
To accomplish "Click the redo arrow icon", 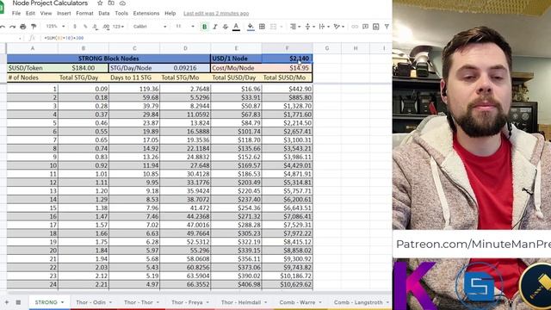I will [12, 27].
